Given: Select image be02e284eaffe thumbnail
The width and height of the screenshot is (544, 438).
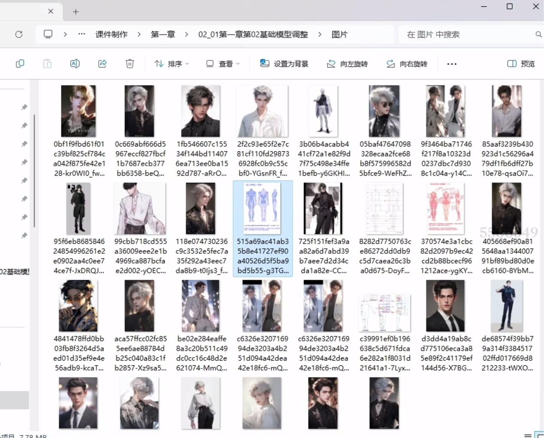Looking at the screenshot, I should click(201, 306).
